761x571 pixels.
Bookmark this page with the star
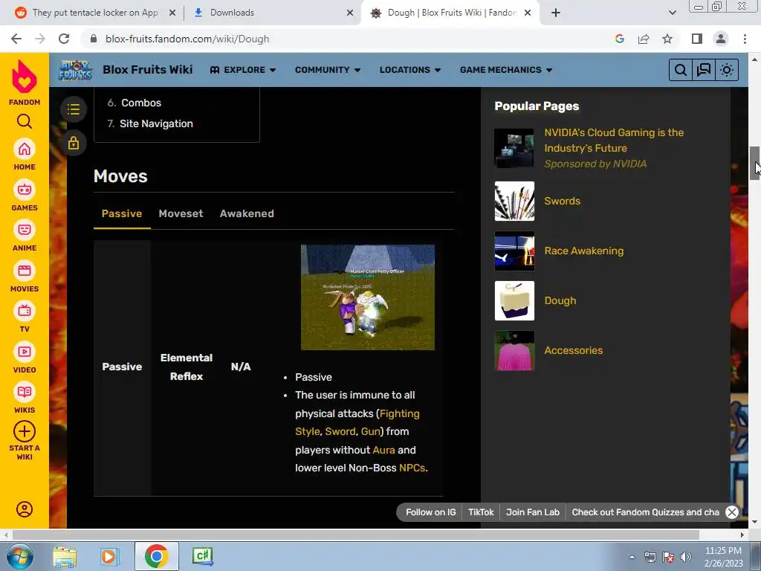667,39
